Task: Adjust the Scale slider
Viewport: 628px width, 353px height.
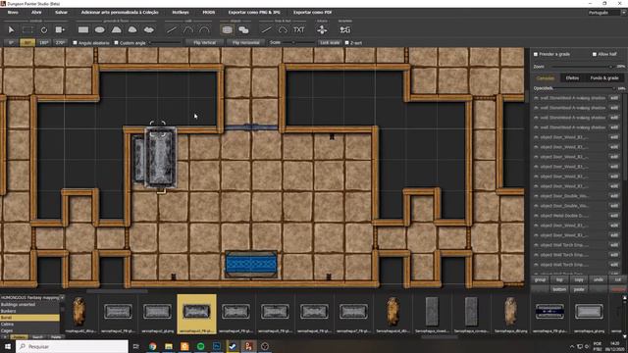Action: 298,42
